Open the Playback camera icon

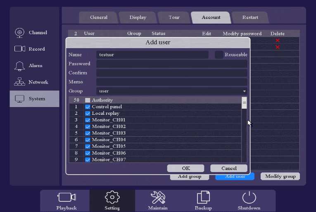67,198
